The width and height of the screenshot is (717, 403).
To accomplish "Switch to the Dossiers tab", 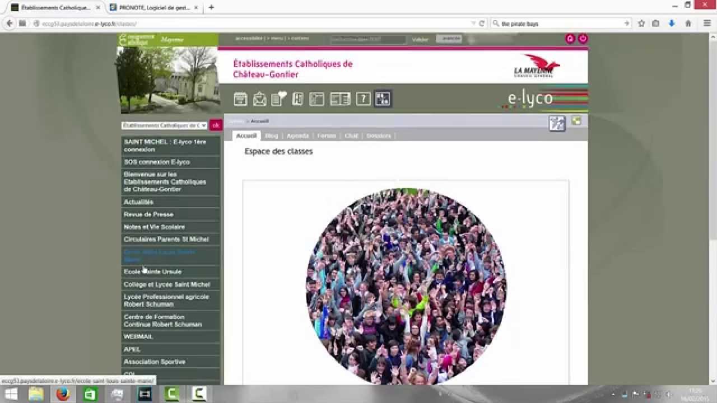I will 379,135.
